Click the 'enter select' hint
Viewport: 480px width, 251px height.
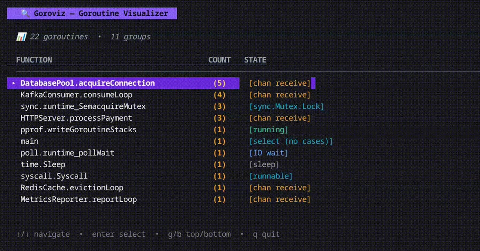pos(119,234)
